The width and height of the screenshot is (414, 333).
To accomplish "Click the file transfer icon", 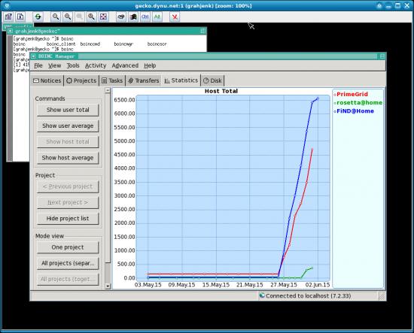I will click(133, 17).
